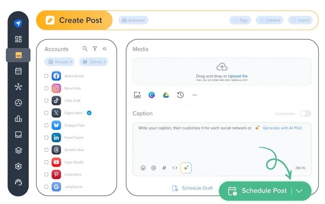This screenshot has height=204, width=325.
Task: Open the bar chart analytics icon
Action: point(18,118)
